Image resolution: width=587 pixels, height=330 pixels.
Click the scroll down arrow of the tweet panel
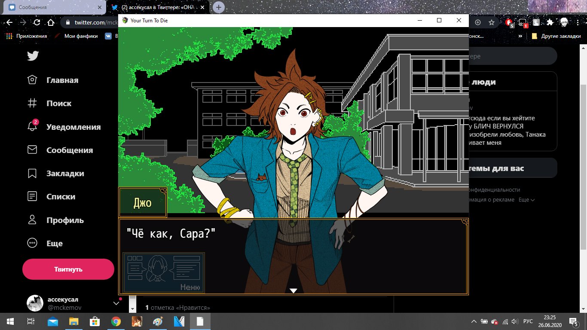coord(133,309)
